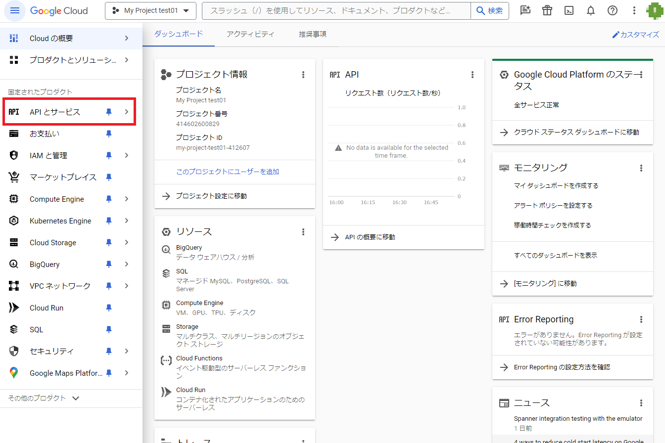Screen dimensions: 665x443
Task: Unpin BigQuery from the sidebar
Action: pyautogui.click(x=108, y=264)
